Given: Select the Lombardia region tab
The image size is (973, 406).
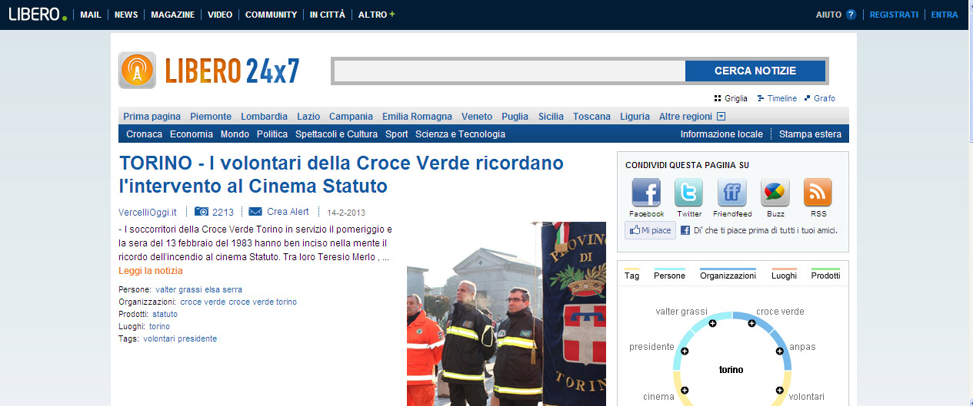Looking at the screenshot, I should (x=264, y=117).
